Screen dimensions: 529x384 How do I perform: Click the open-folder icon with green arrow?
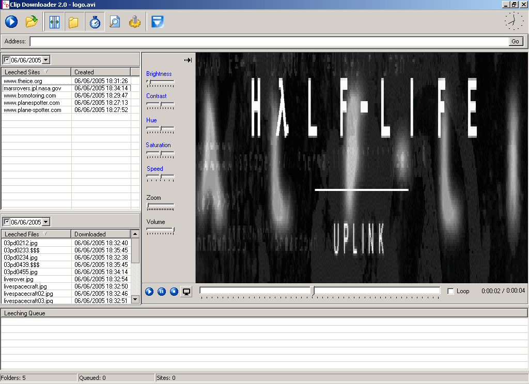(32, 22)
